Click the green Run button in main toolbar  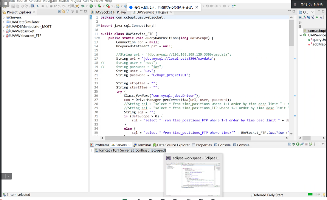[x=91, y=6]
